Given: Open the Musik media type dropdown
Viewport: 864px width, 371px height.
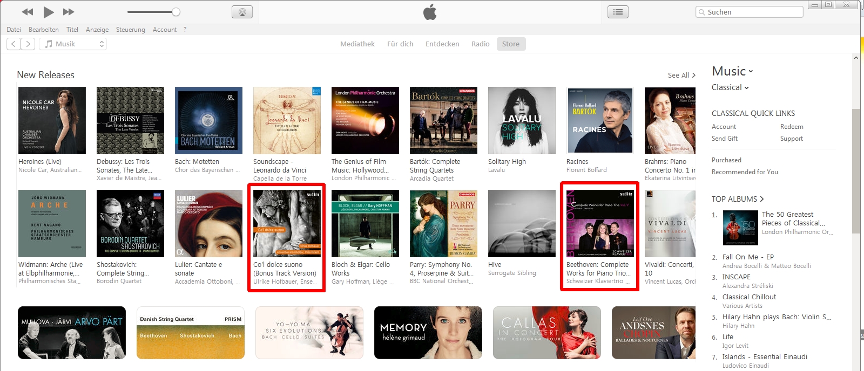Looking at the screenshot, I should click(73, 44).
